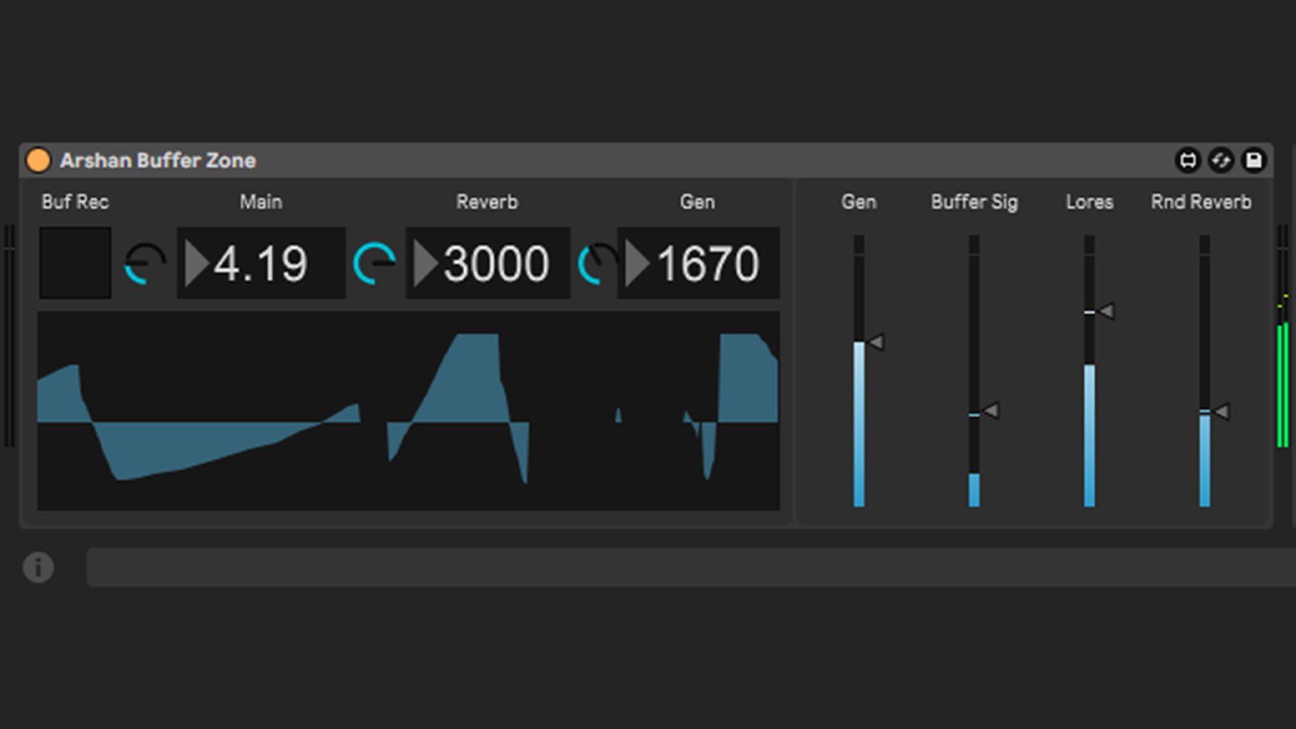Toggle the Buf Rec square button
The image size is (1296, 729).
click(75, 263)
